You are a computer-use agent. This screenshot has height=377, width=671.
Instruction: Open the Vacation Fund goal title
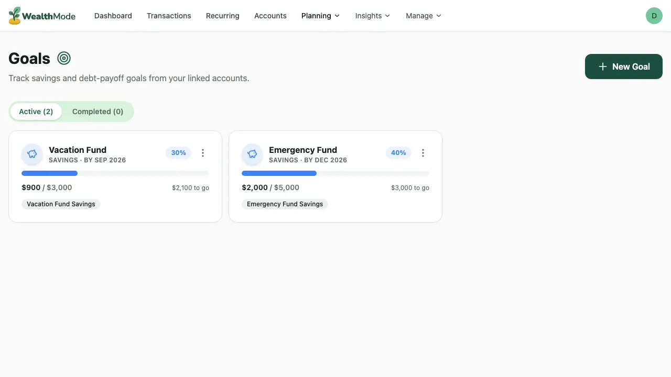coord(78,150)
